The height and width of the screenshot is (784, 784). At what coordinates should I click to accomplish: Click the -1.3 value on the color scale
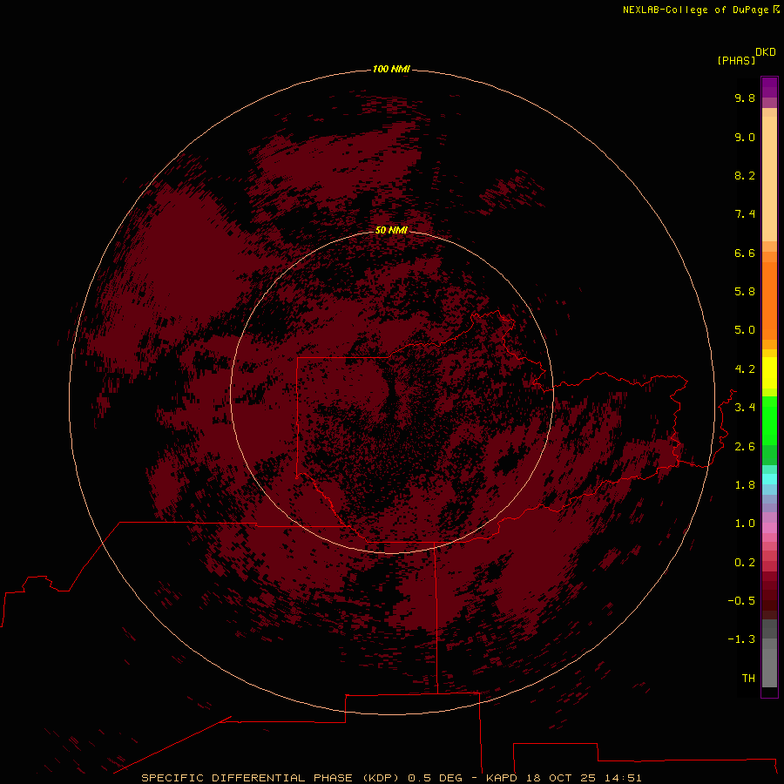pos(741,639)
